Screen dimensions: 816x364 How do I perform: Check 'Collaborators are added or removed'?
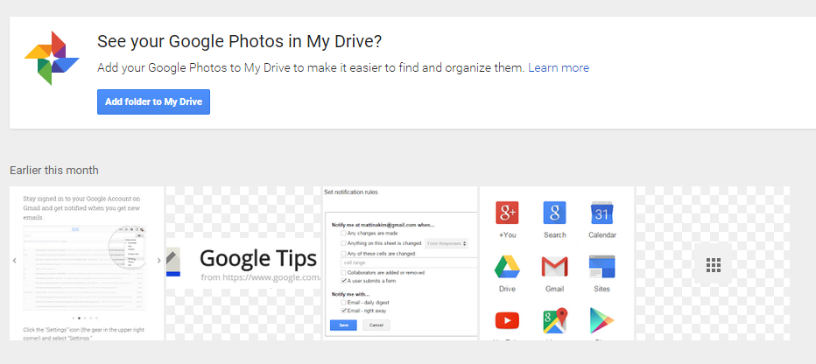(343, 272)
